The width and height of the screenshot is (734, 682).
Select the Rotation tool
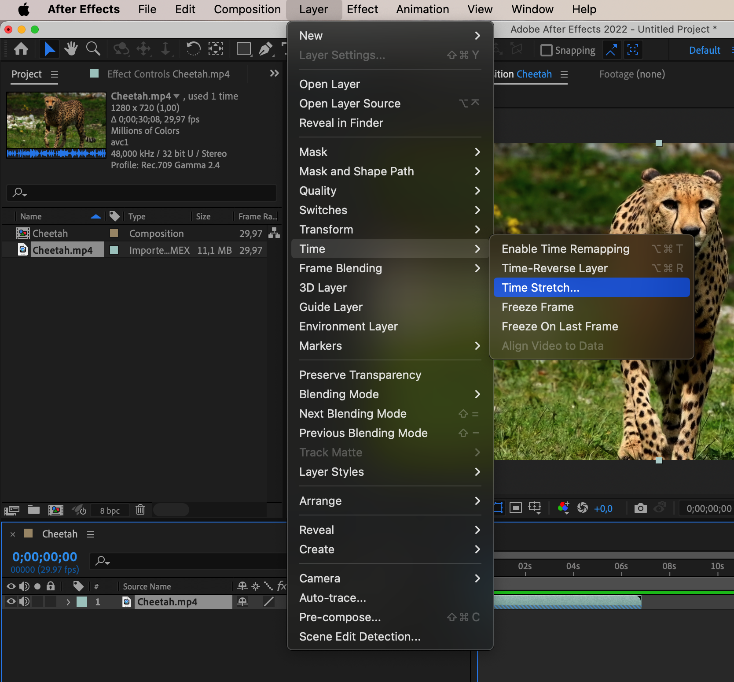click(x=193, y=49)
